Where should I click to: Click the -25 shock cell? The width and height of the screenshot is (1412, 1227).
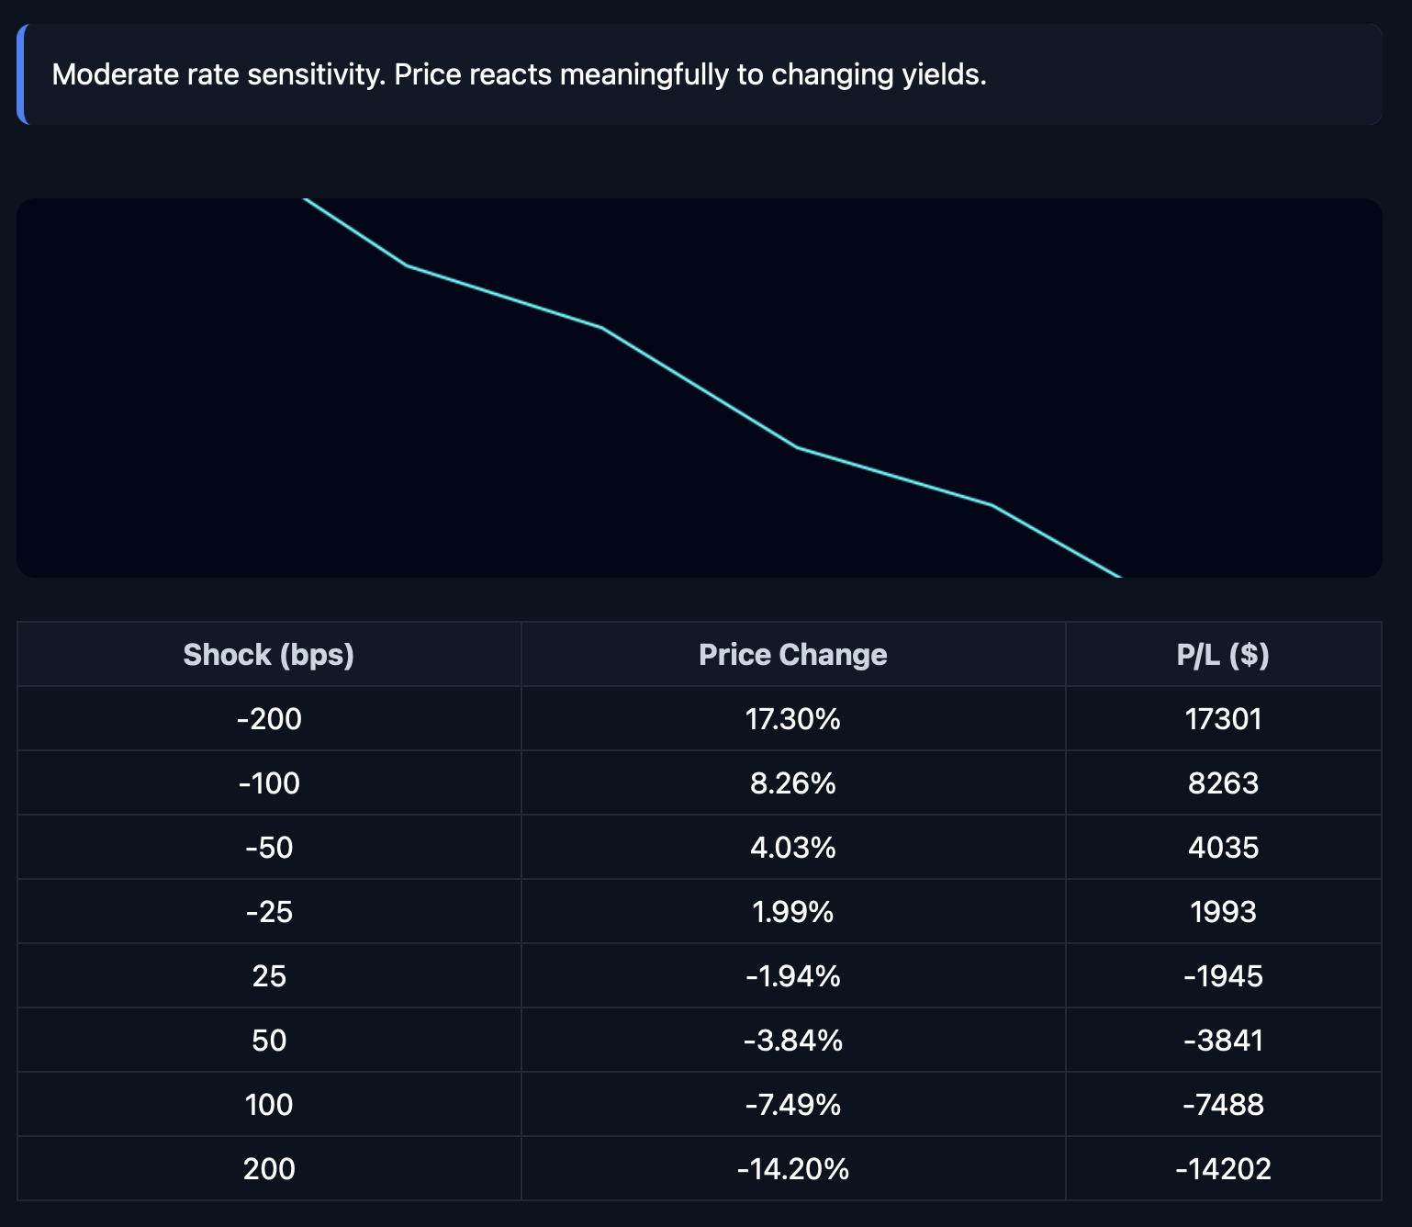tap(268, 912)
